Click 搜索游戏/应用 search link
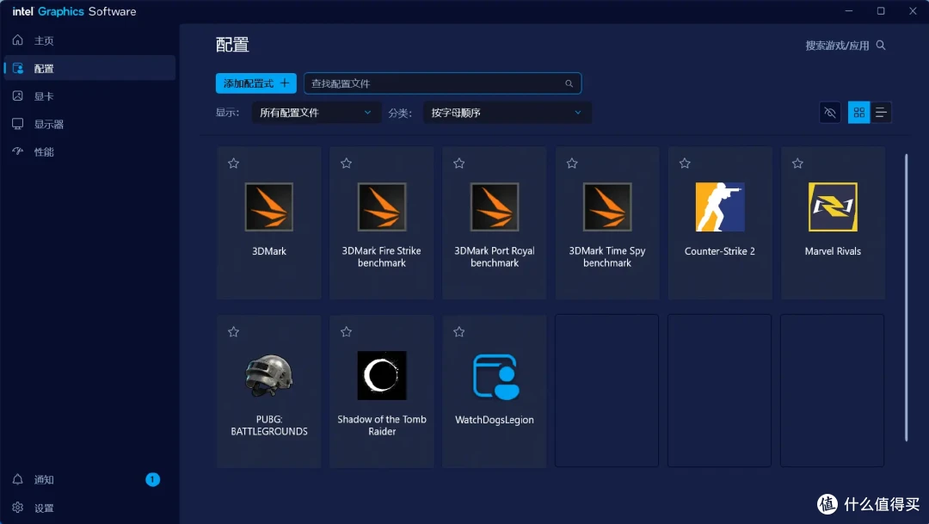The height and width of the screenshot is (524, 929). (x=837, y=46)
